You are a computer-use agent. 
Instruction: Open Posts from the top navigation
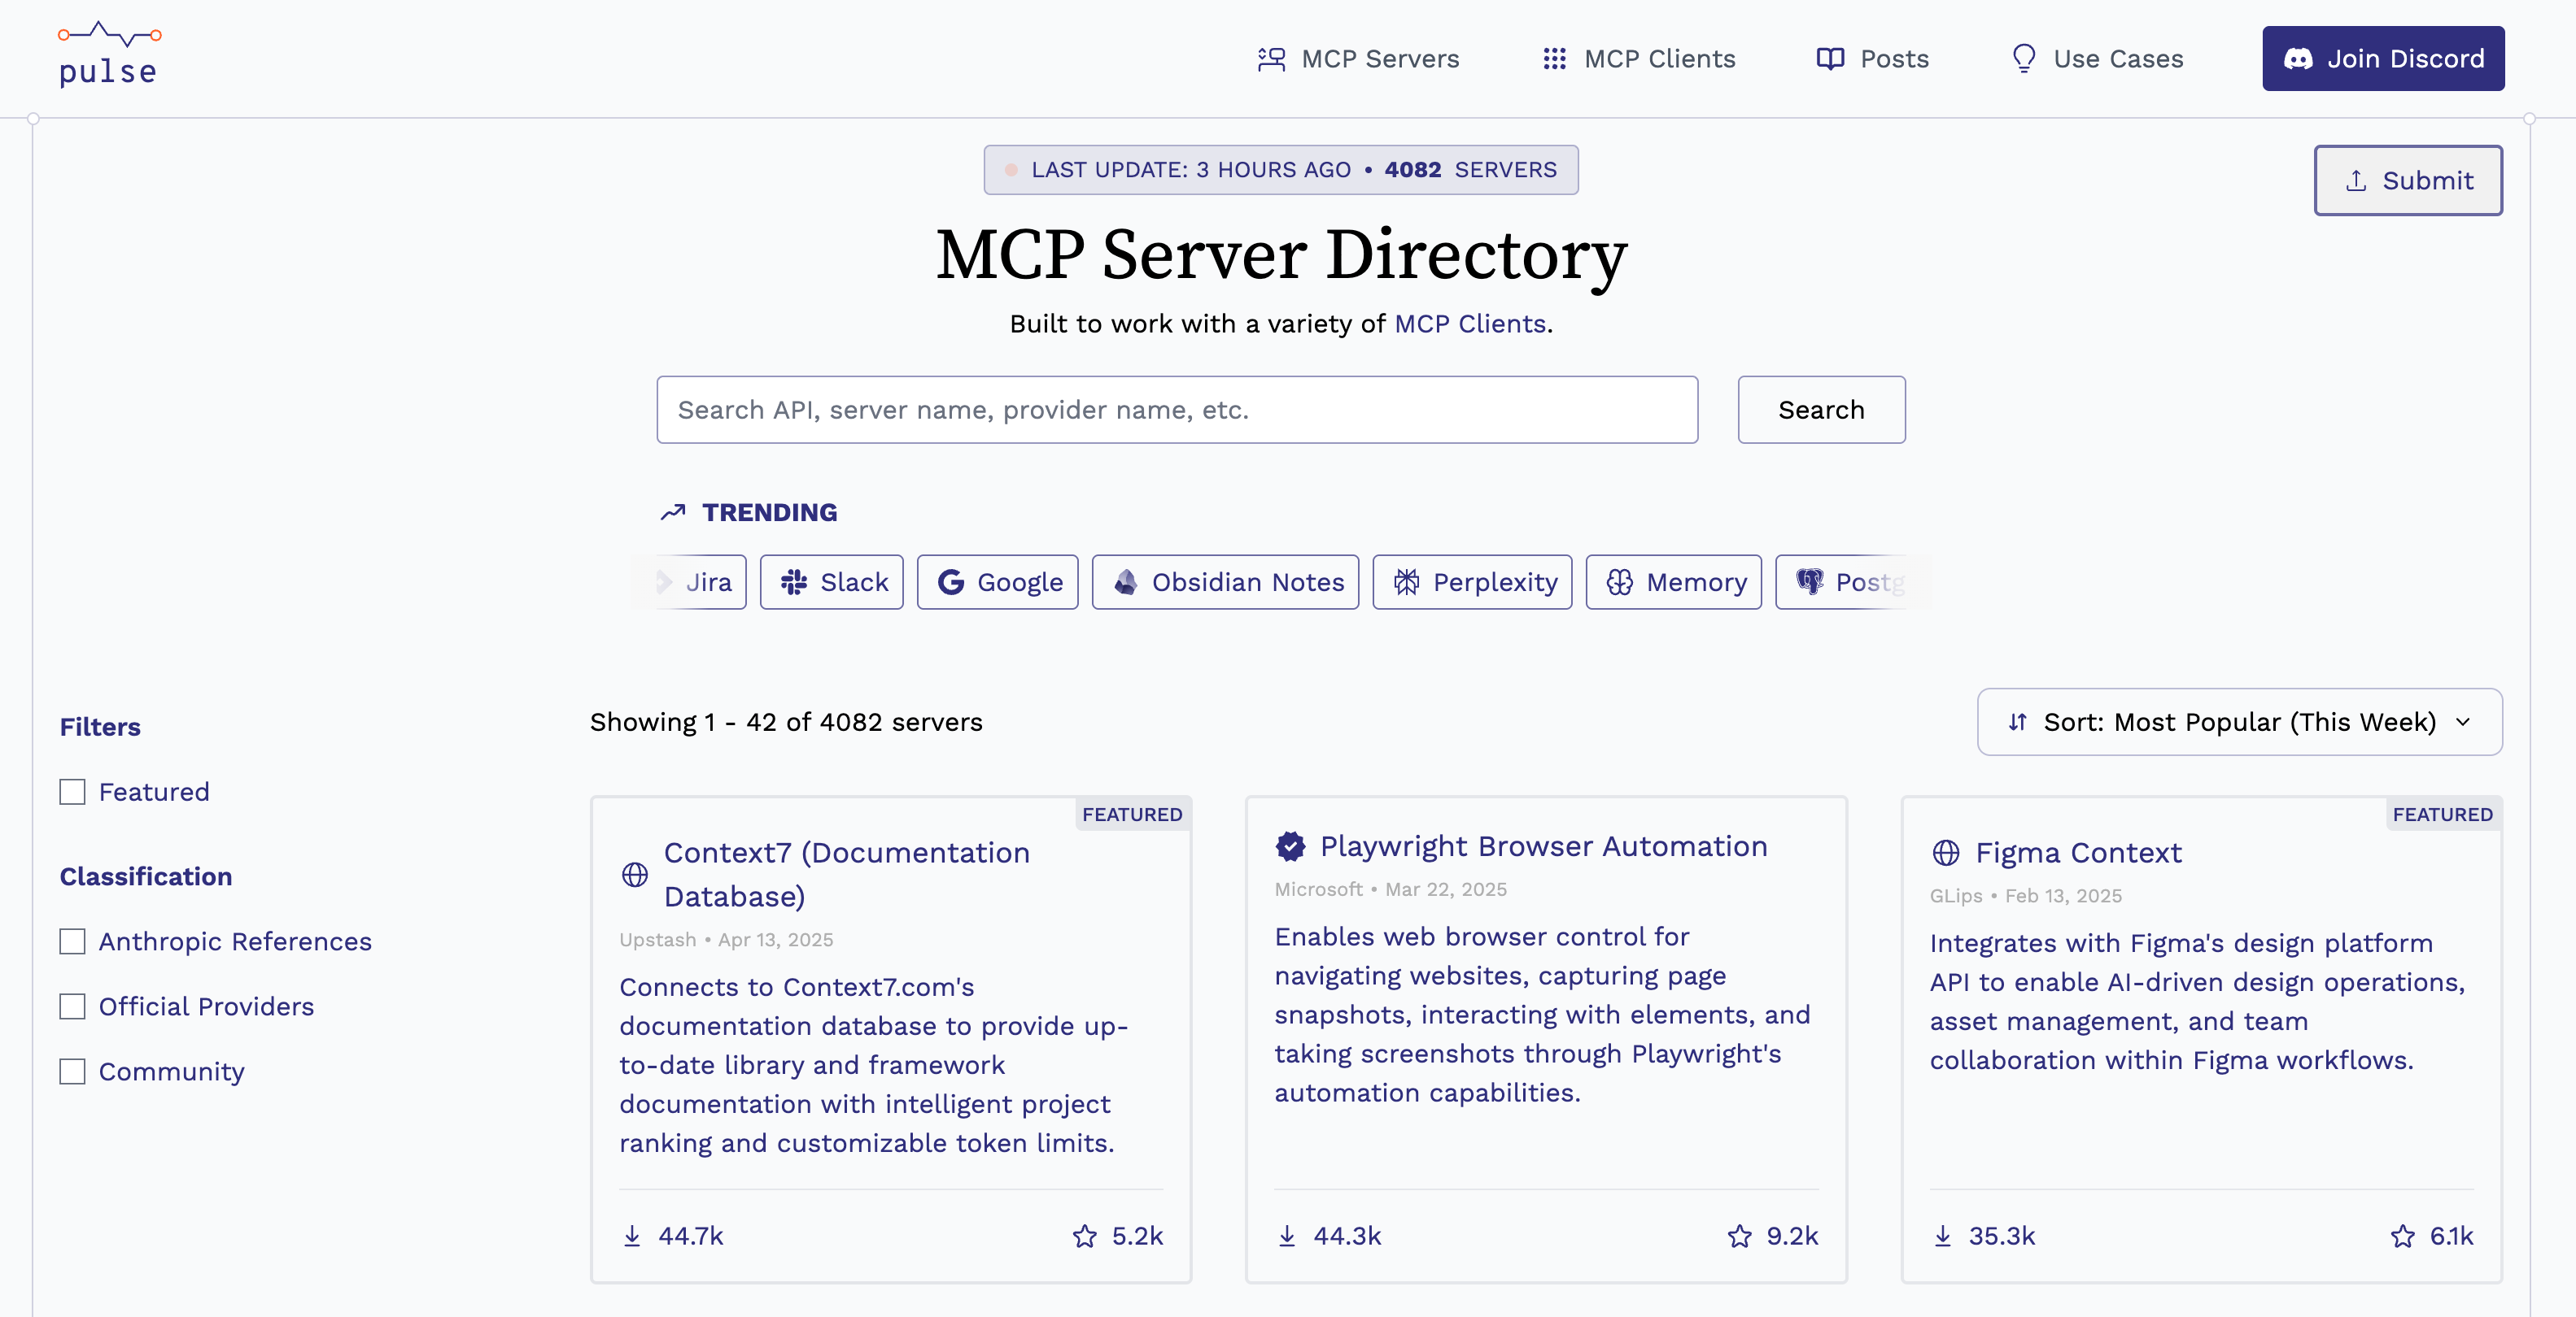coord(1873,59)
